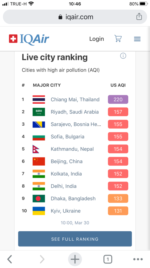
Task: Open new tab with plus button
Action: click(x=75, y=259)
